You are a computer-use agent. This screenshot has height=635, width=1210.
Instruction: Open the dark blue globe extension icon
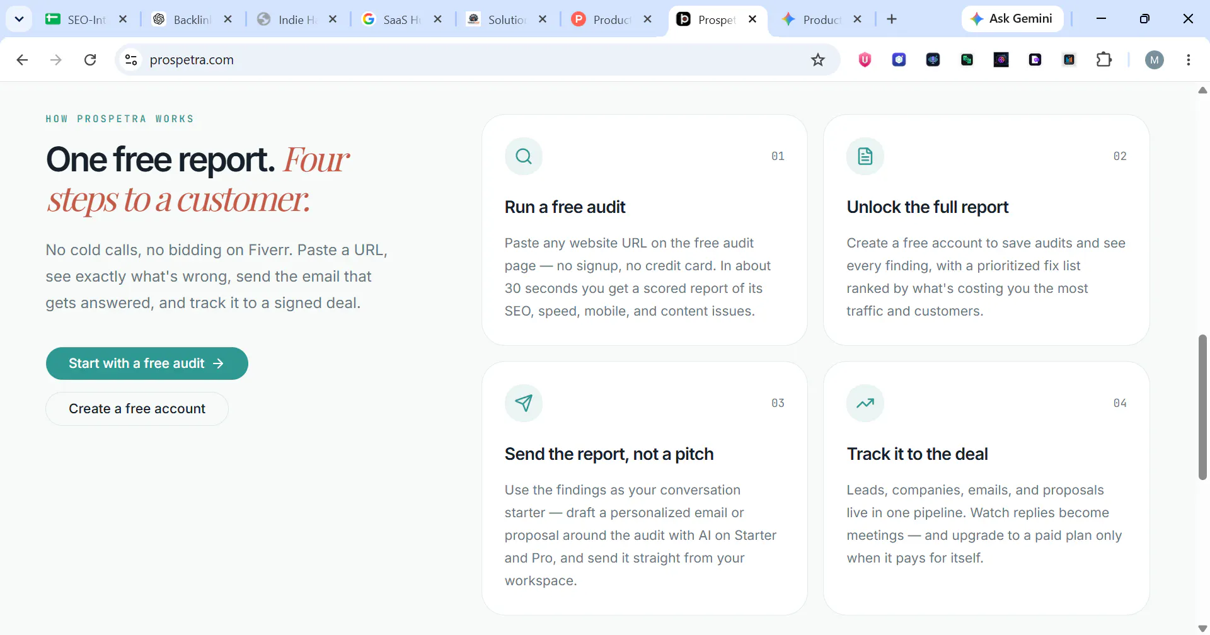(933, 60)
